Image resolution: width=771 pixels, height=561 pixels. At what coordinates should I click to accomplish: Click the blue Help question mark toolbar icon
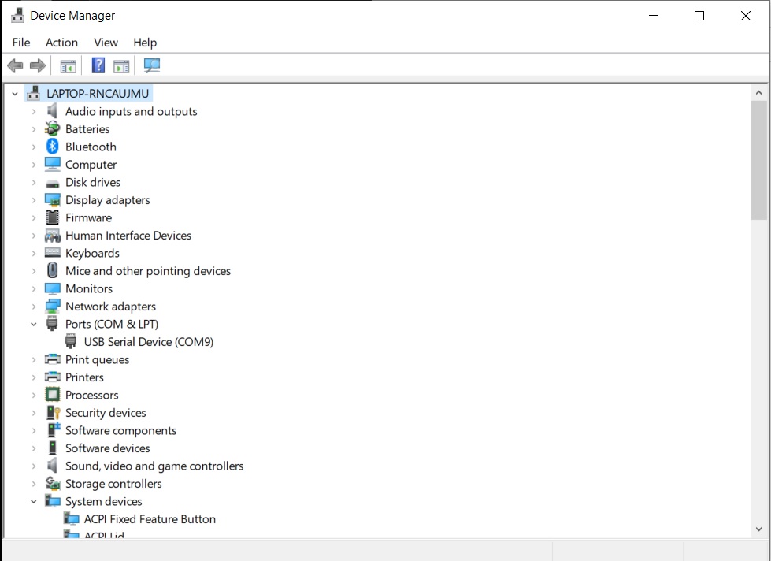coord(98,65)
